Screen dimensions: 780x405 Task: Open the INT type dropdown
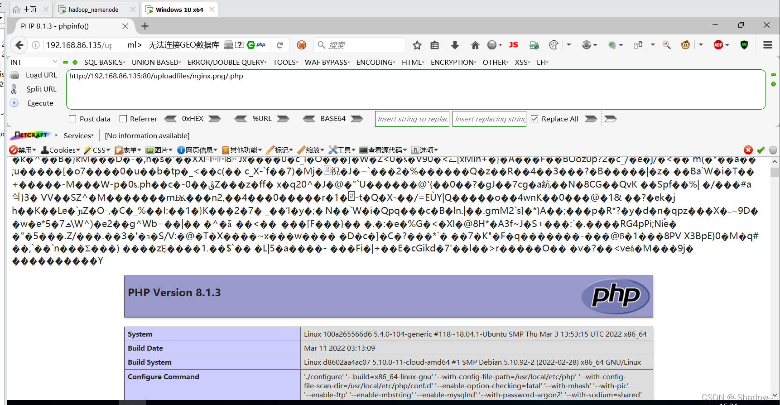tap(34, 62)
